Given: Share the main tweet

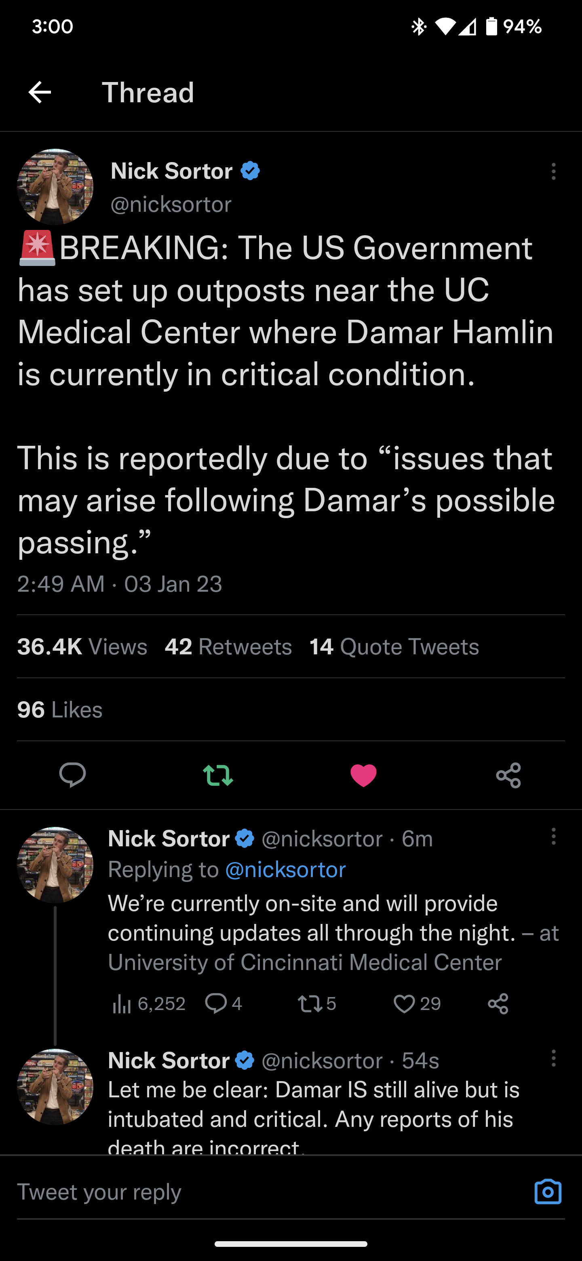Looking at the screenshot, I should pyautogui.click(x=508, y=775).
